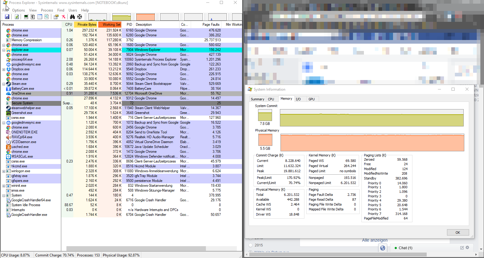Click the binoculars Find Handle or DLL icon
Screen dimensions: 484x258
[72, 17]
